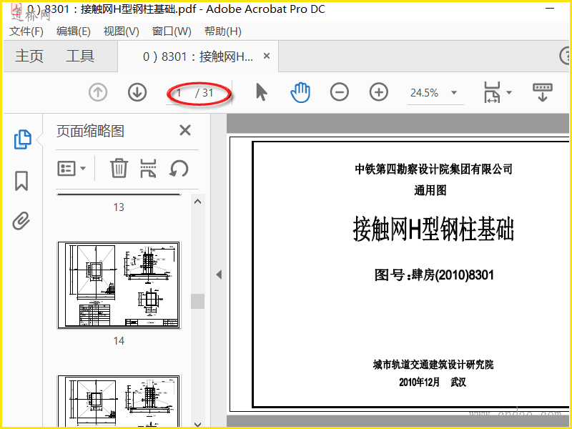Image resolution: width=572 pixels, height=429 pixels.
Task: Zoom out with the minus icon
Action: 339,92
